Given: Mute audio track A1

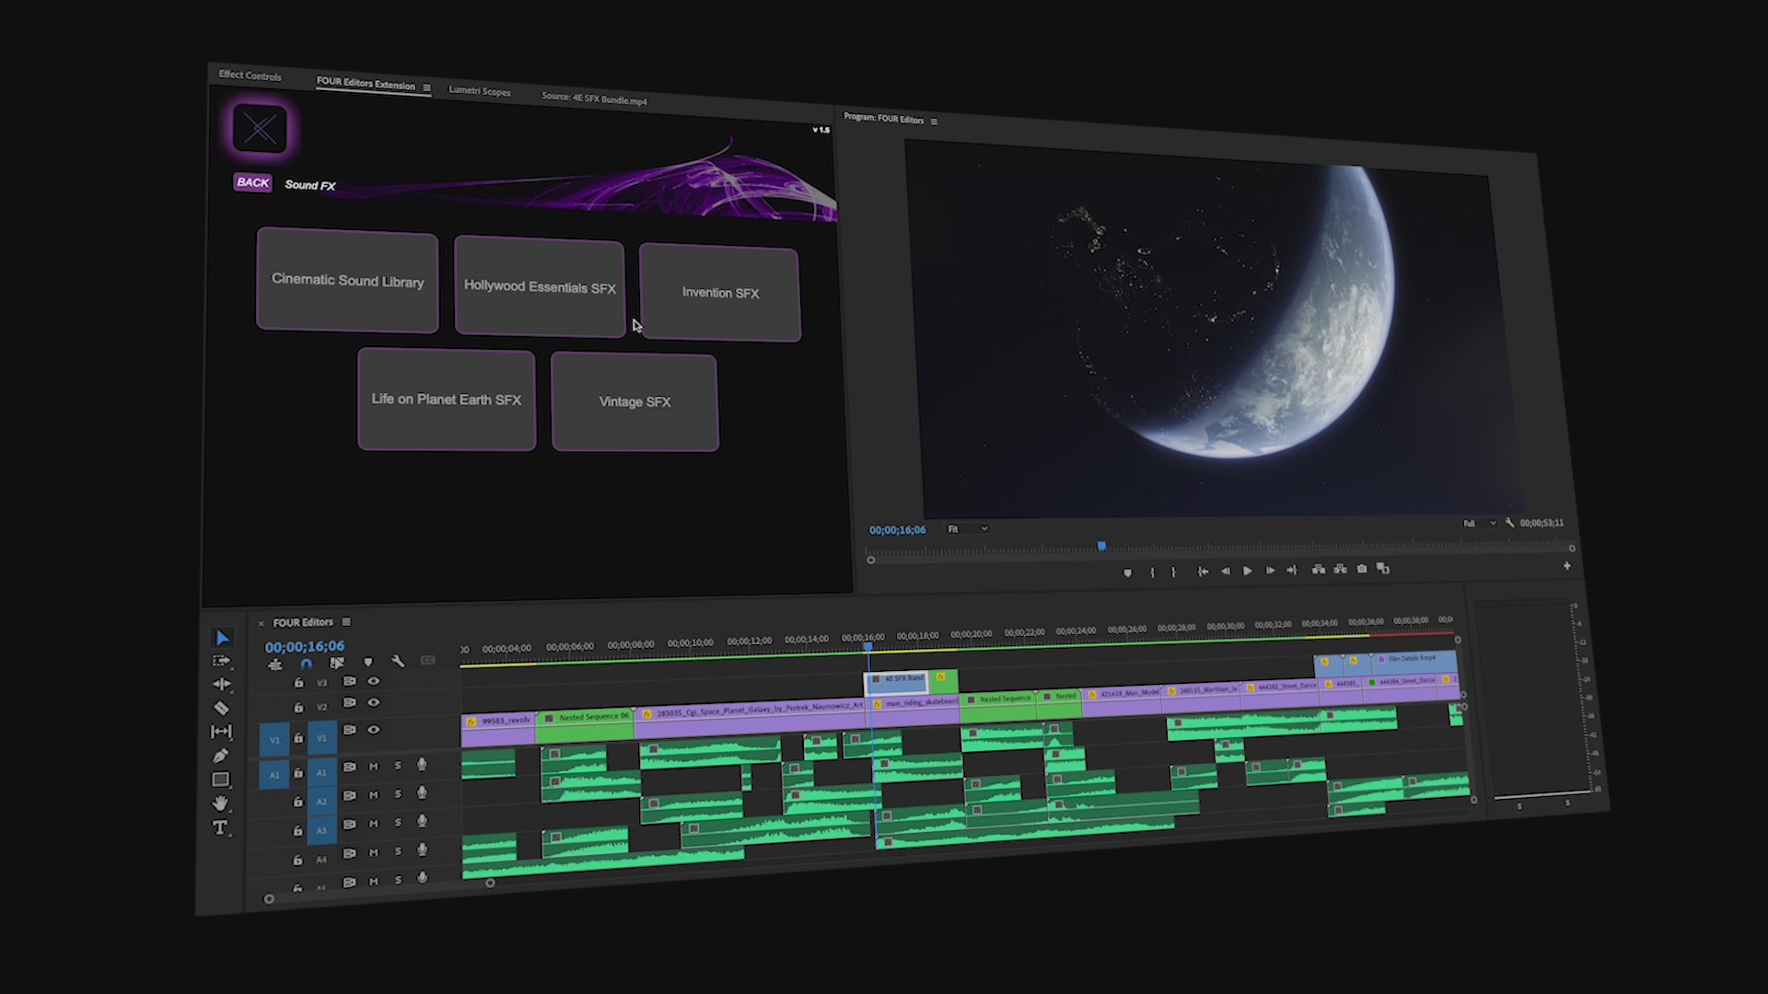Looking at the screenshot, I should click(373, 766).
